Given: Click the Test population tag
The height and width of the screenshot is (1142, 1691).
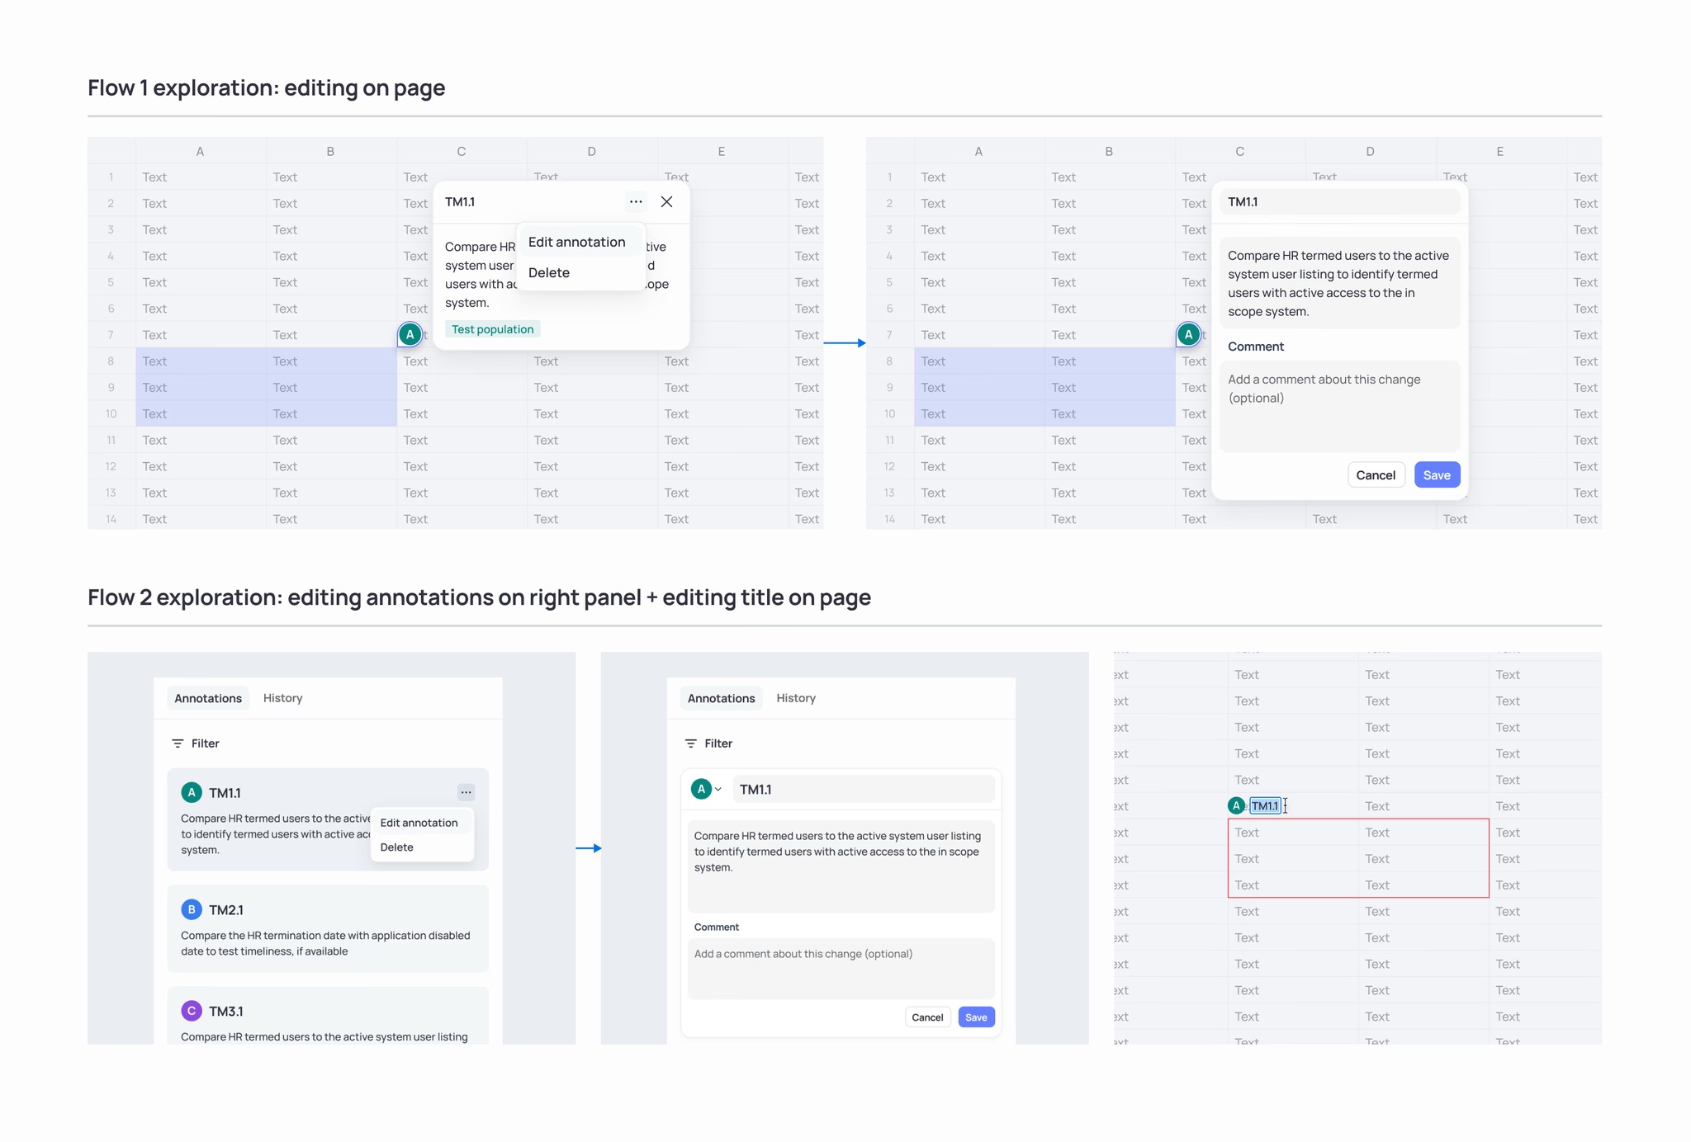Looking at the screenshot, I should pos(492,329).
